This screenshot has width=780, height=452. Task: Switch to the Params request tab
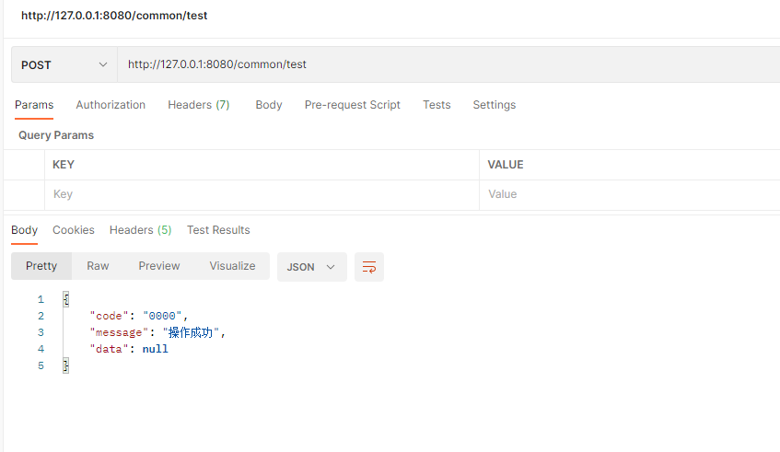coord(34,105)
